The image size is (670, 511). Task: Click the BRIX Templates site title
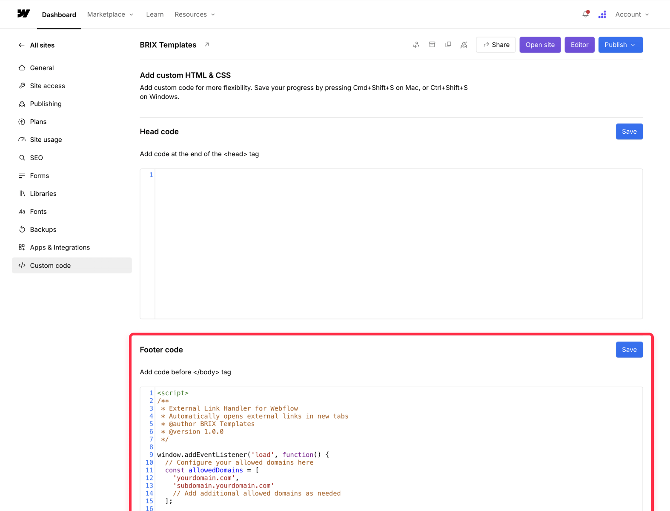click(x=168, y=45)
